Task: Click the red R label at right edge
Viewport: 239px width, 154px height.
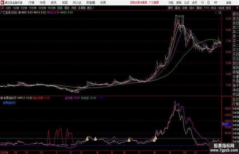Action: 238,8
